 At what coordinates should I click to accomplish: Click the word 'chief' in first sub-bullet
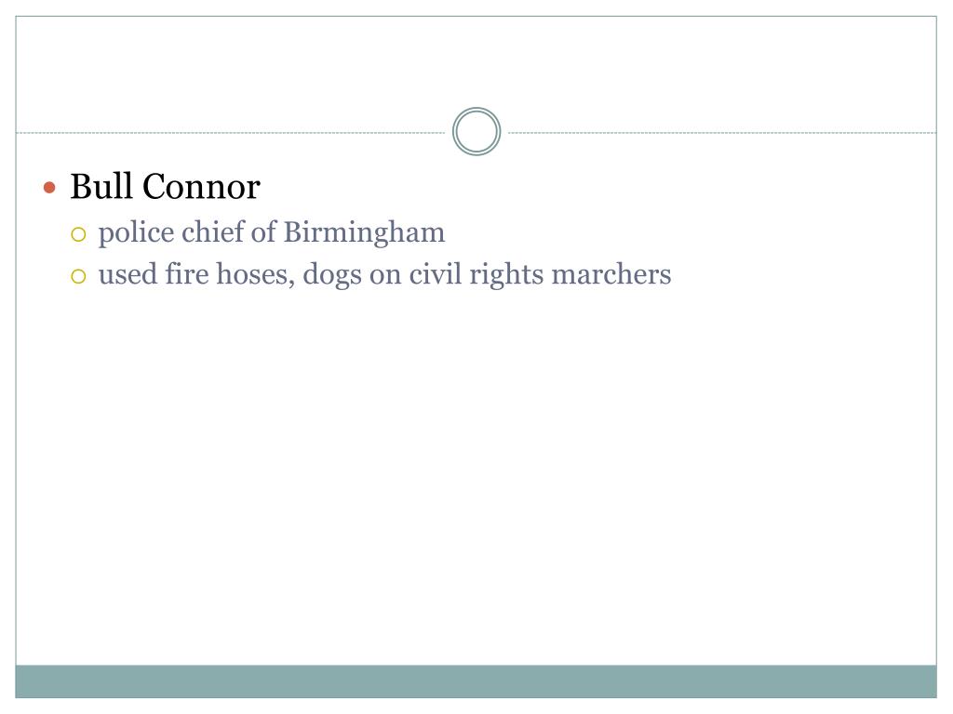click(211, 231)
